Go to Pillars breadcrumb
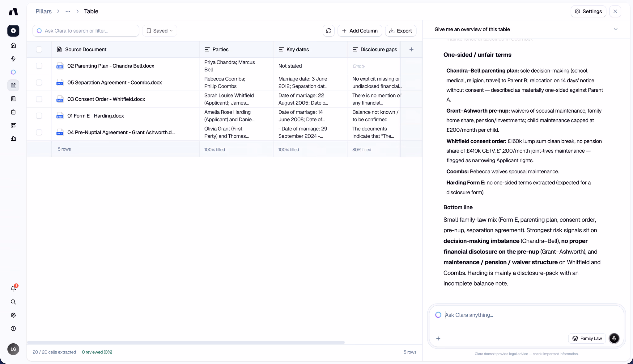 pos(44,11)
